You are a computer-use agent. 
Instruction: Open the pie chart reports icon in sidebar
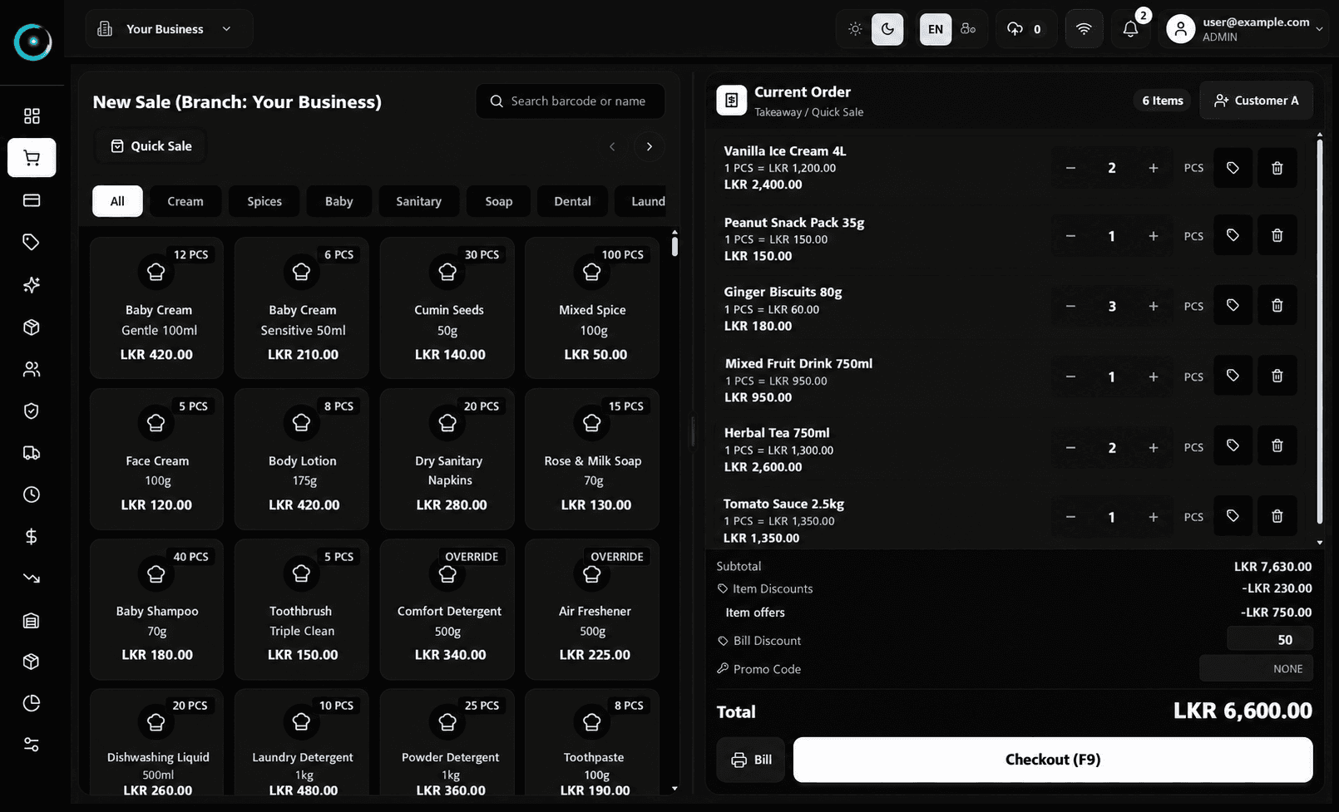click(x=32, y=703)
